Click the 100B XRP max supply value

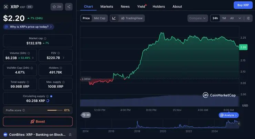coord(55,87)
